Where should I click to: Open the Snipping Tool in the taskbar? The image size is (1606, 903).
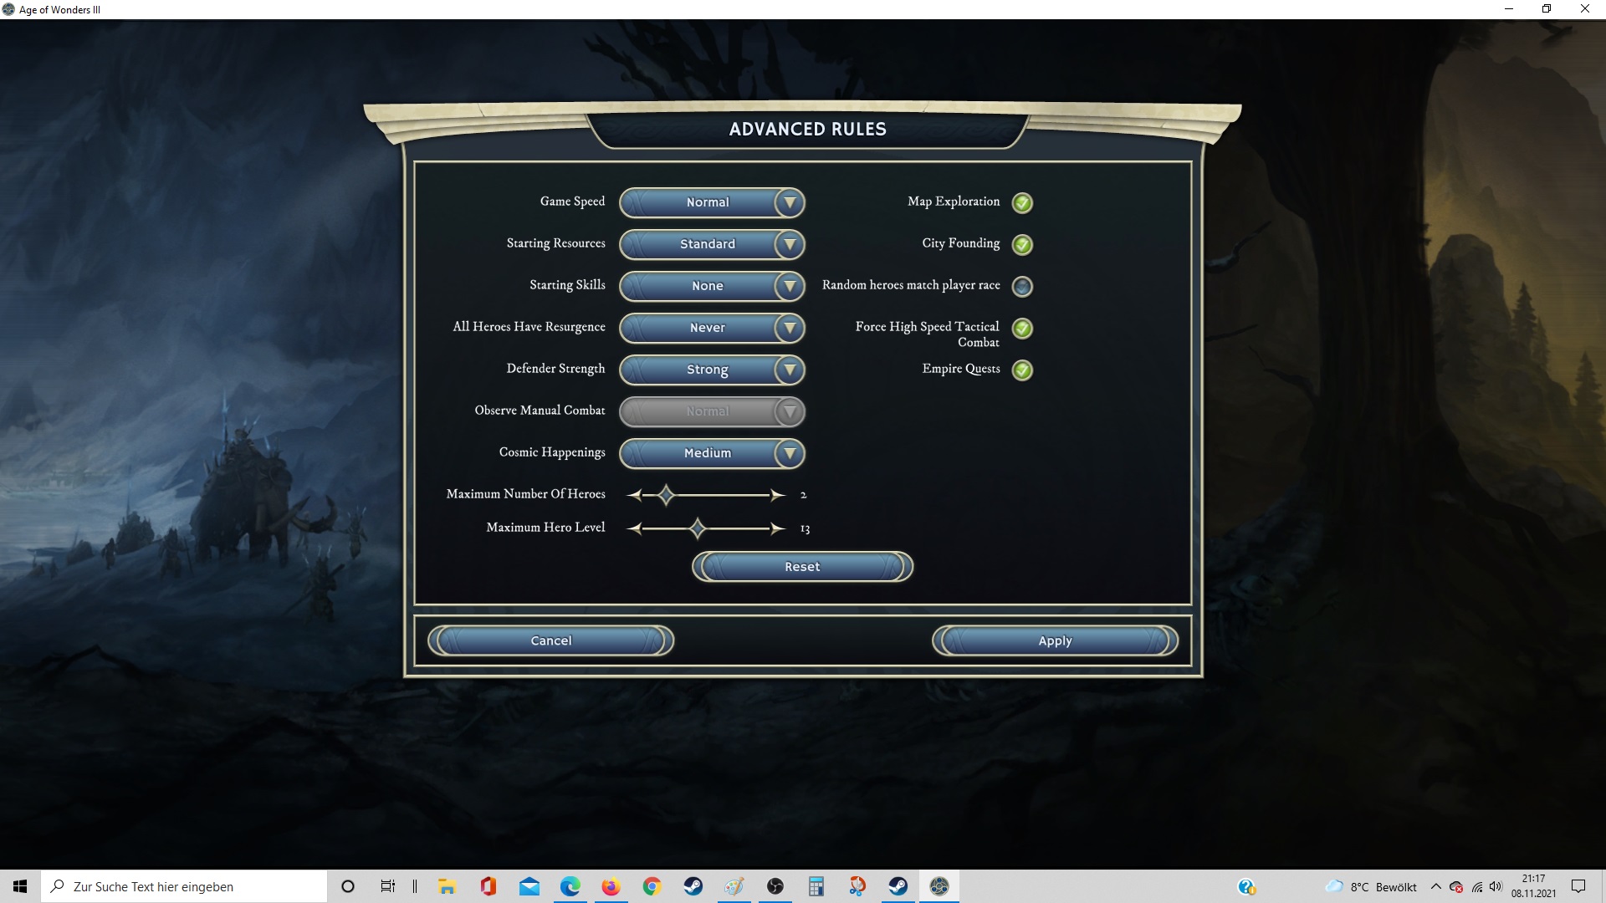coord(857,886)
